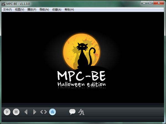Minimize the MPC-BE window

tap(144, 3)
